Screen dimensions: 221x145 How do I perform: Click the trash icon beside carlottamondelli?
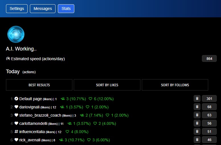coord(197,123)
